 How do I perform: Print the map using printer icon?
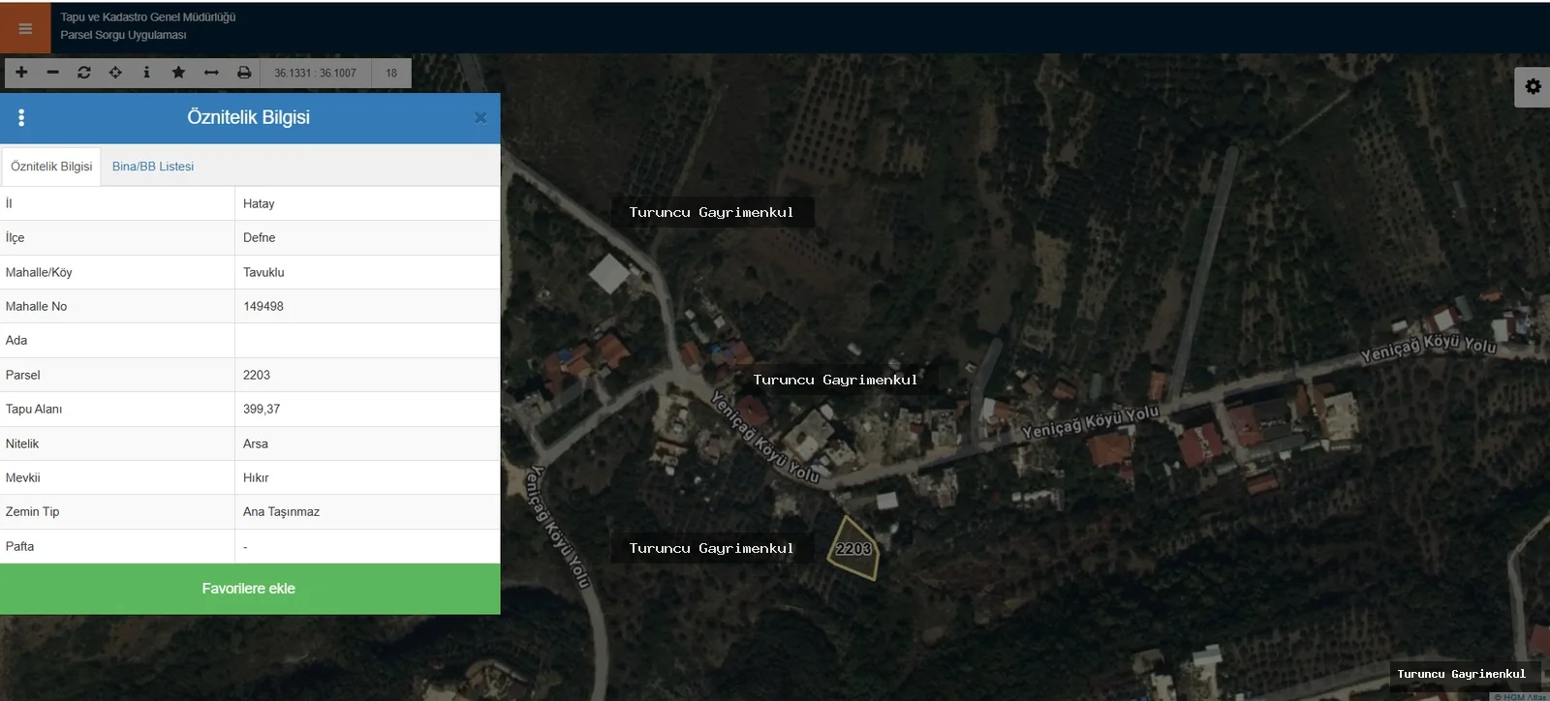244,73
